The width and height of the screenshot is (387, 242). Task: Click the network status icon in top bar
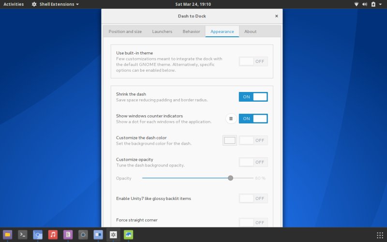[356, 4]
